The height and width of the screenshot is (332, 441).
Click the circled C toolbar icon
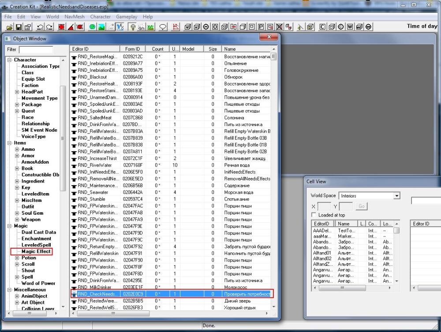(x=341, y=27)
